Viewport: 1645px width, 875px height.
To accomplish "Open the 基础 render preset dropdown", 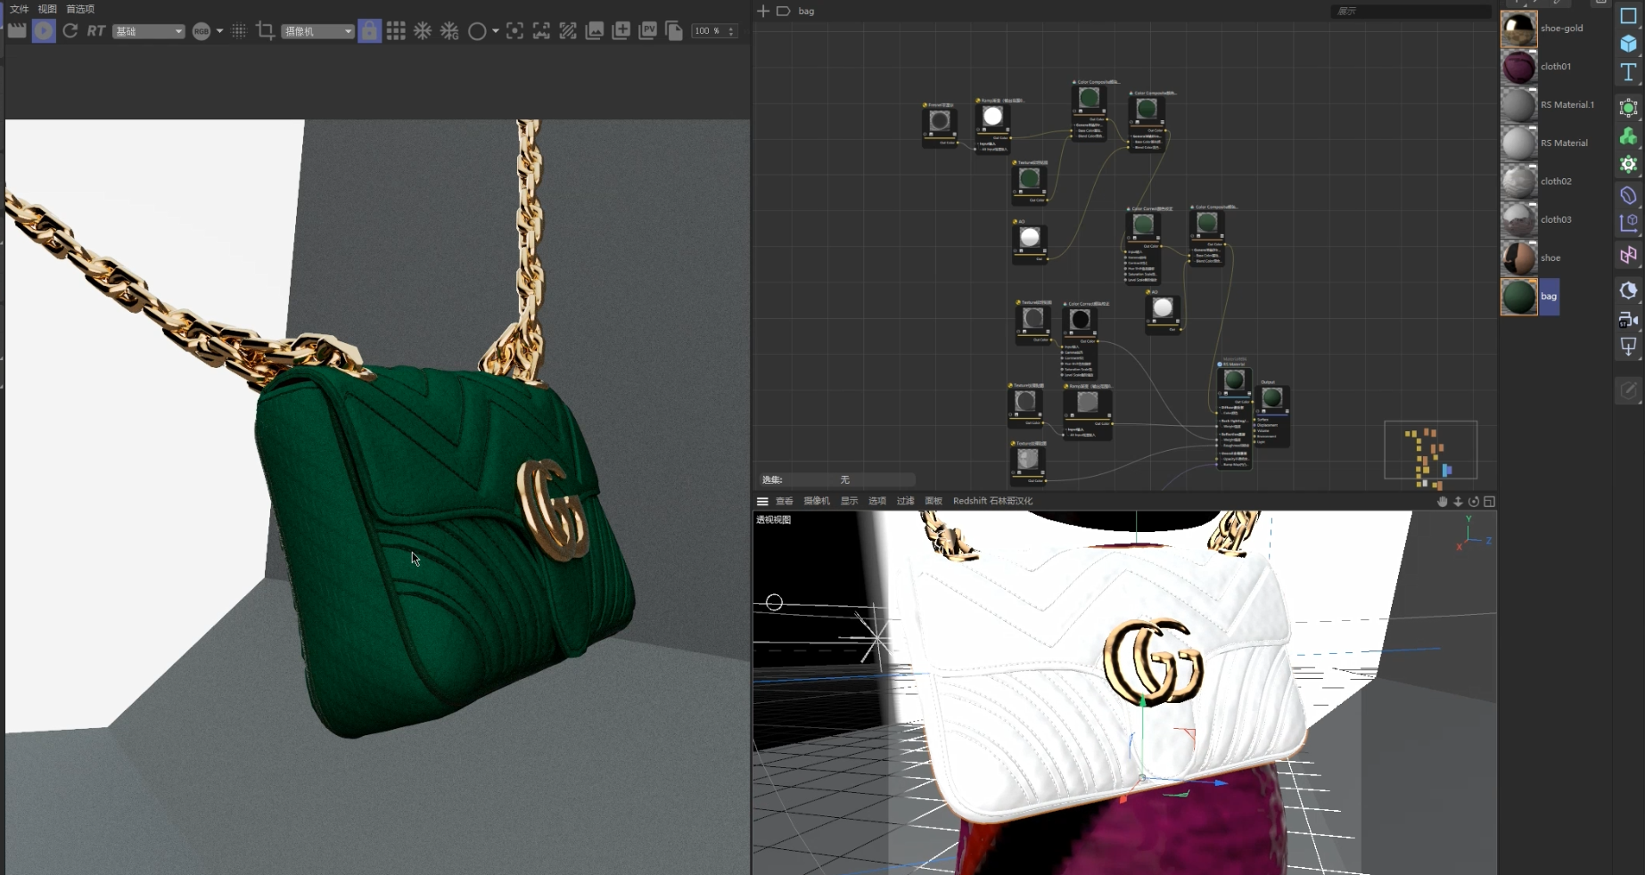I will pyautogui.click(x=149, y=31).
